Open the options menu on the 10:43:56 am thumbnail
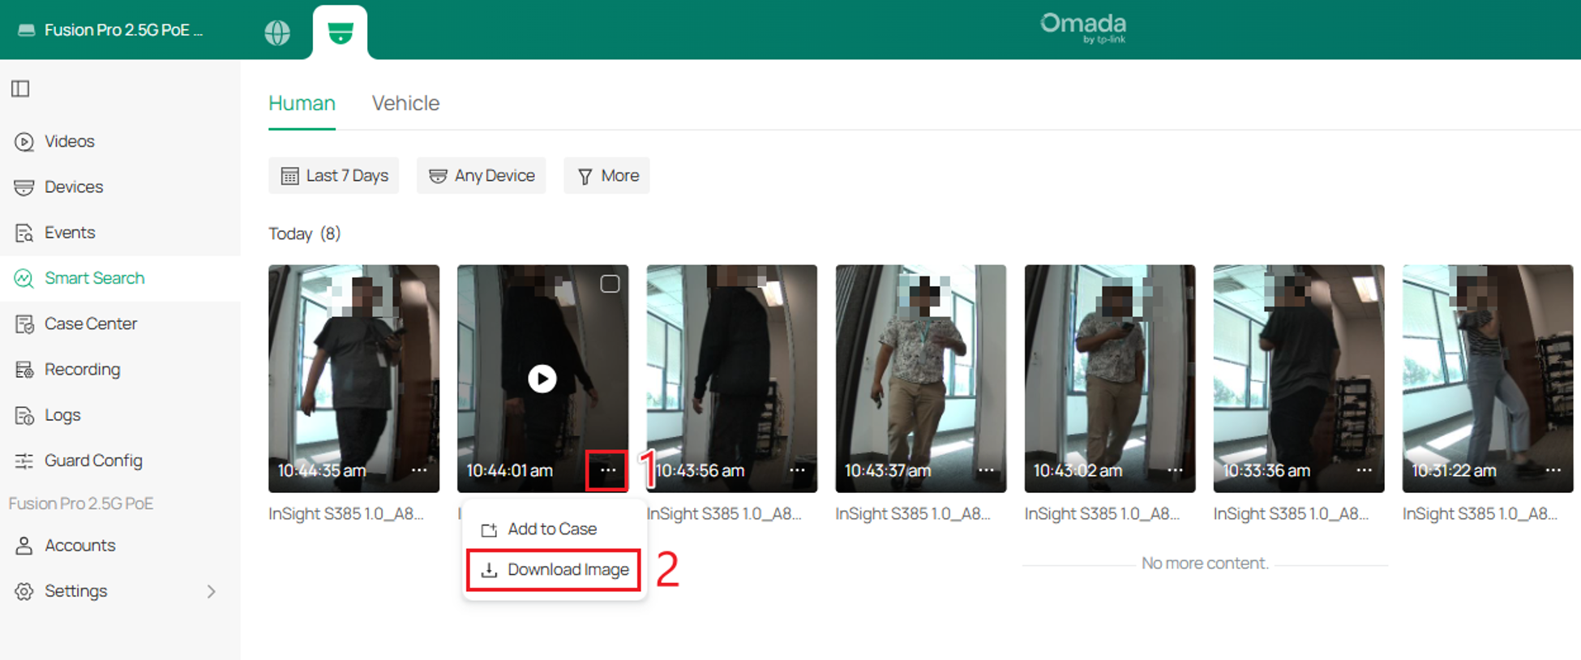Viewport: 1581px width, 660px height. point(798,470)
